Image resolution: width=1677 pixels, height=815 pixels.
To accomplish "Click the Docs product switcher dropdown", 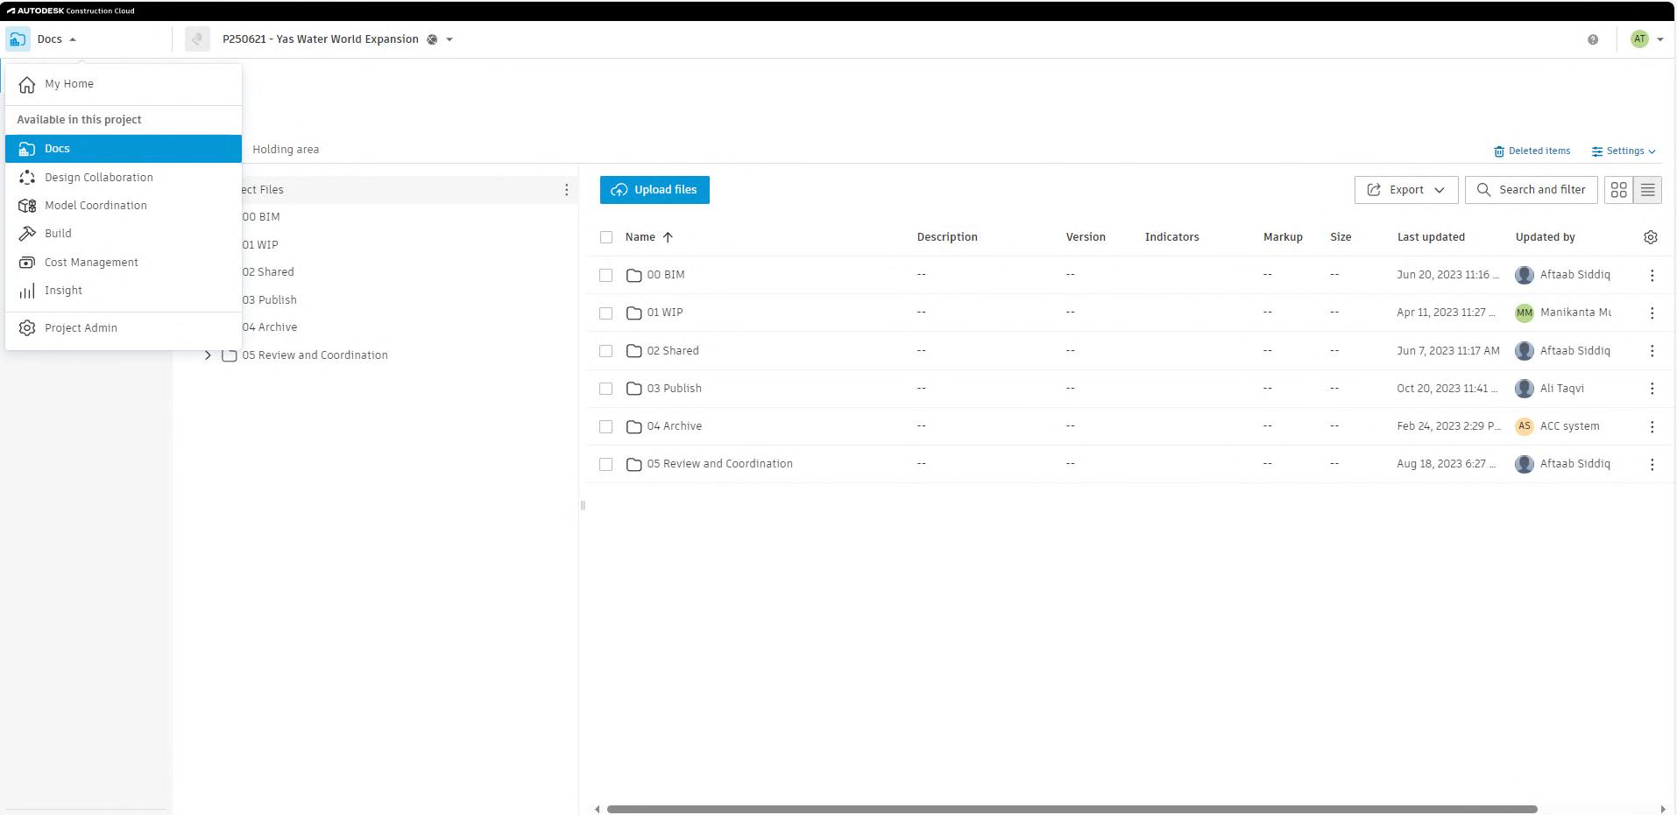I will (x=42, y=39).
